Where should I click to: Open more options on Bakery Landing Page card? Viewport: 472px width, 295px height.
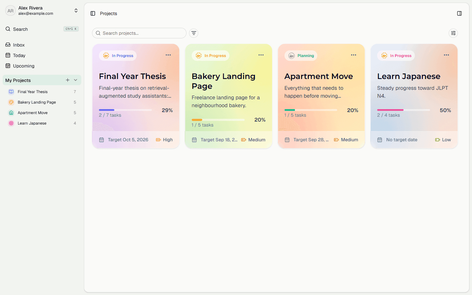[x=261, y=55]
